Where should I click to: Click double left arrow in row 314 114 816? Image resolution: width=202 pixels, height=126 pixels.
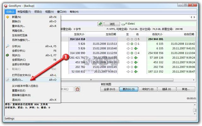(x=128, y=39)
